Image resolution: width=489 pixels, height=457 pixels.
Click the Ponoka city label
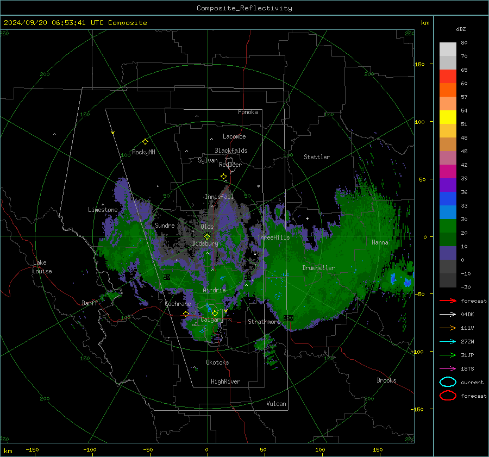(248, 112)
